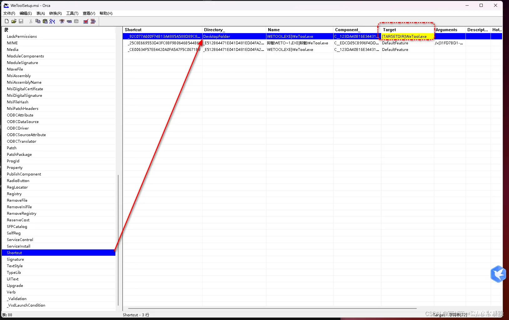Click the Validate icon with red checkmark
Viewport: 509px width, 320px height.
pos(86,21)
